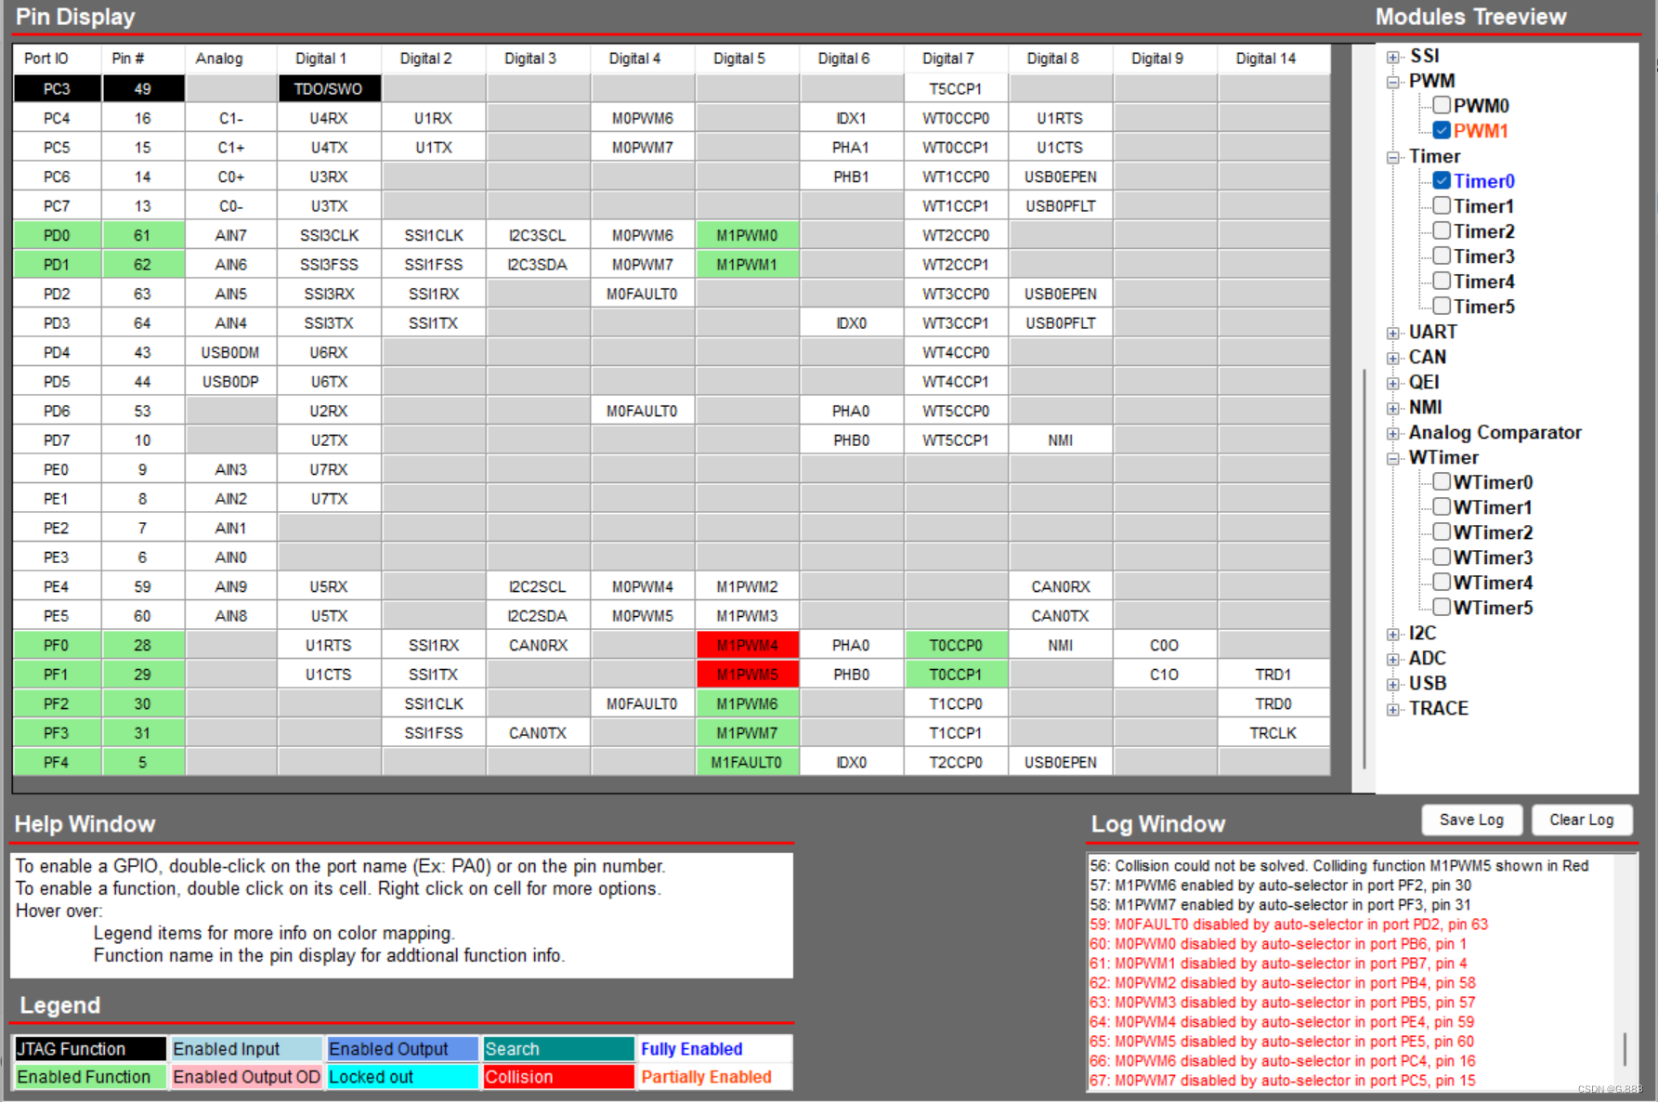Screen dimensions: 1658x1102
Task: Expand the SSI tree node
Action: (x=1392, y=57)
